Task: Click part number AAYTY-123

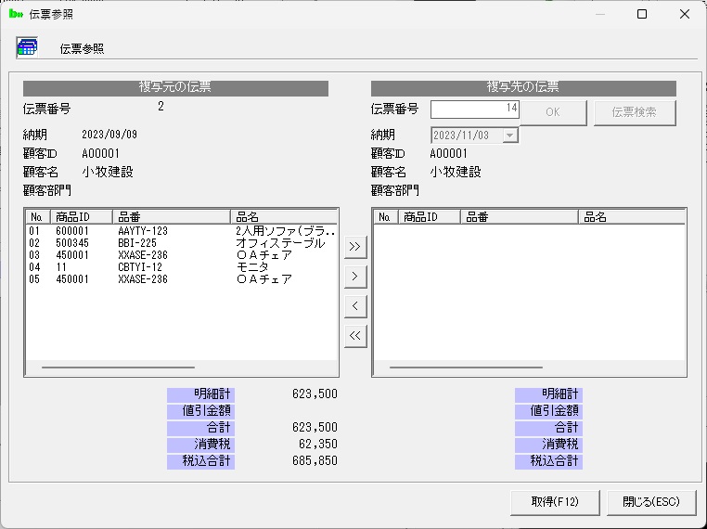Action: (143, 231)
